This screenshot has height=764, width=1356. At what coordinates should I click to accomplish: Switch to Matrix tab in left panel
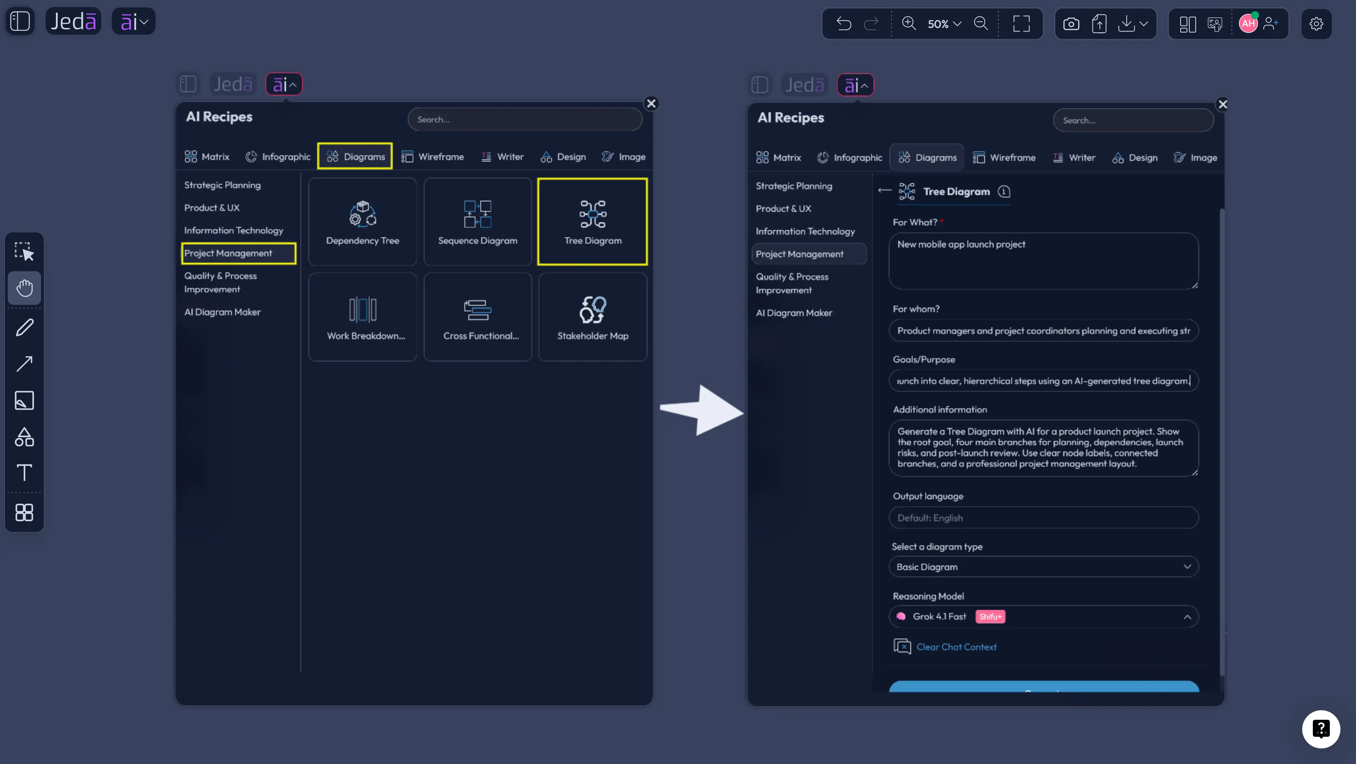tap(207, 156)
